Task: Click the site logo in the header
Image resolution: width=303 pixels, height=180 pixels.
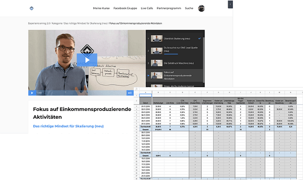Action: [31, 8]
